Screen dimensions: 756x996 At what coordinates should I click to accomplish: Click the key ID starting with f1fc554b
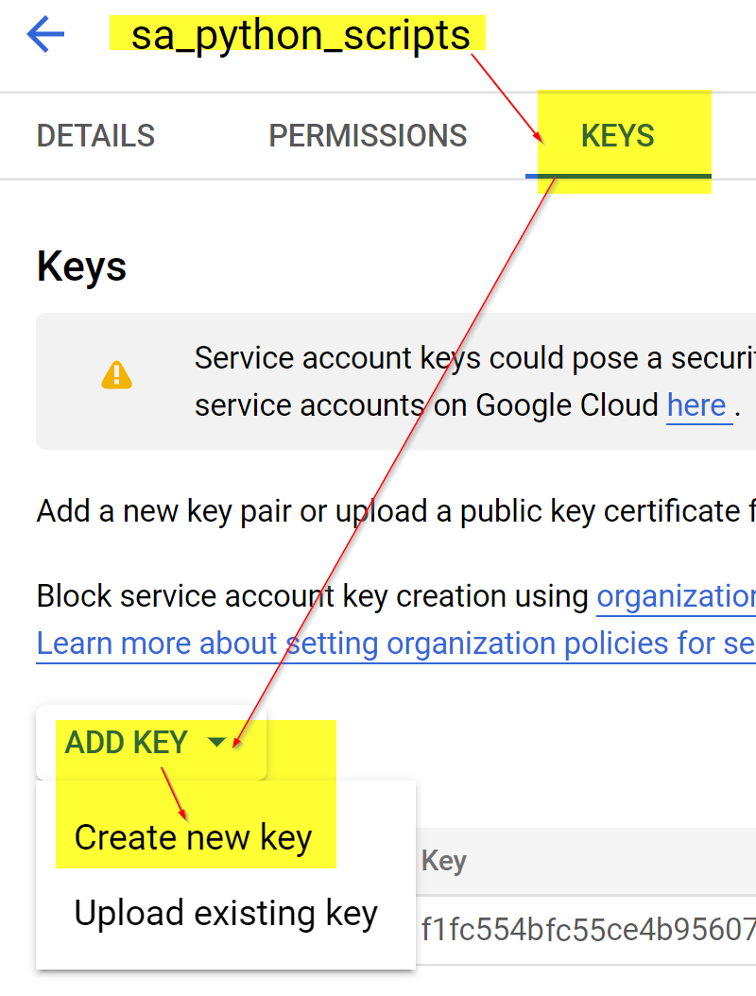point(588,930)
